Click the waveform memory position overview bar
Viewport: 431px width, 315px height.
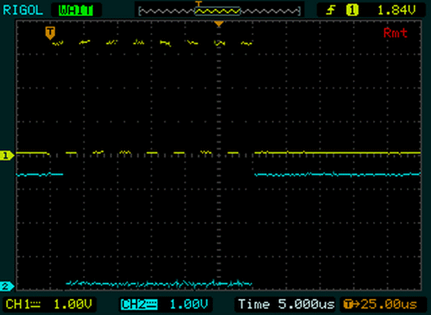click(220, 11)
